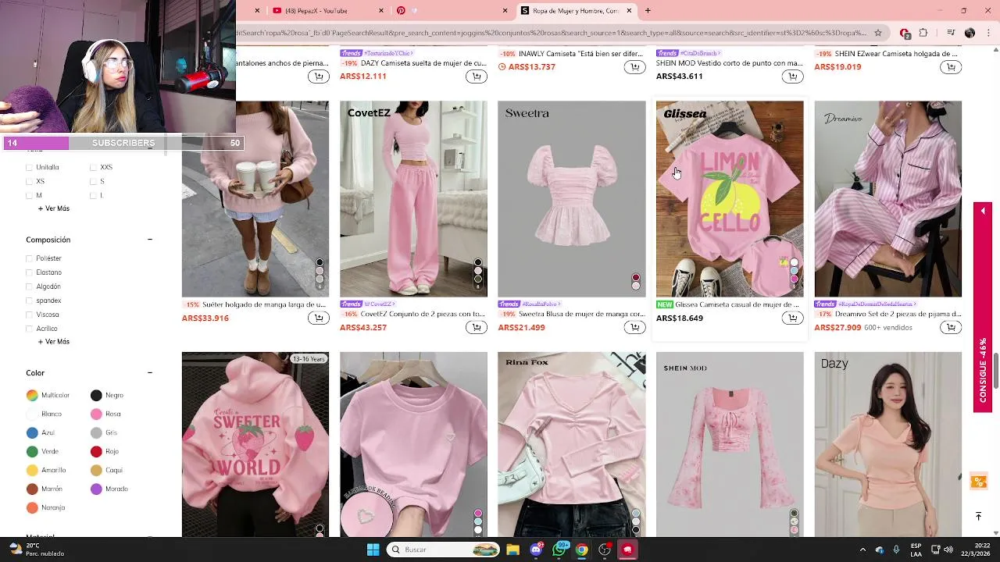This screenshot has width=1000, height=562.
Task: Open the media control icon in the Chrome toolbar
Action: [951, 33]
